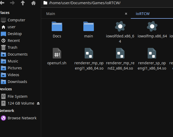Viewport: 173px width, 137px height.
Task: Click the Docs folder name label
Action: [57, 36]
